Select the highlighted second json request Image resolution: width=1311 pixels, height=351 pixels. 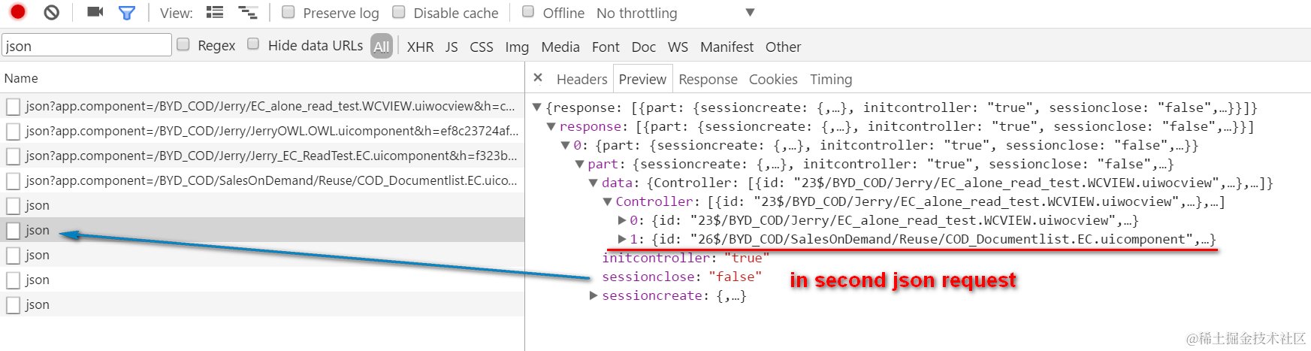[262, 230]
